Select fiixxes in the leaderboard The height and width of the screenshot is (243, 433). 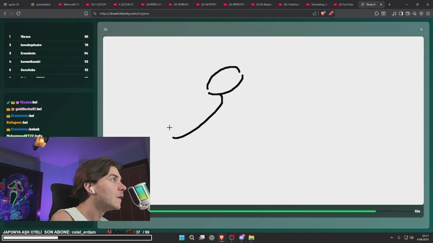click(48, 36)
